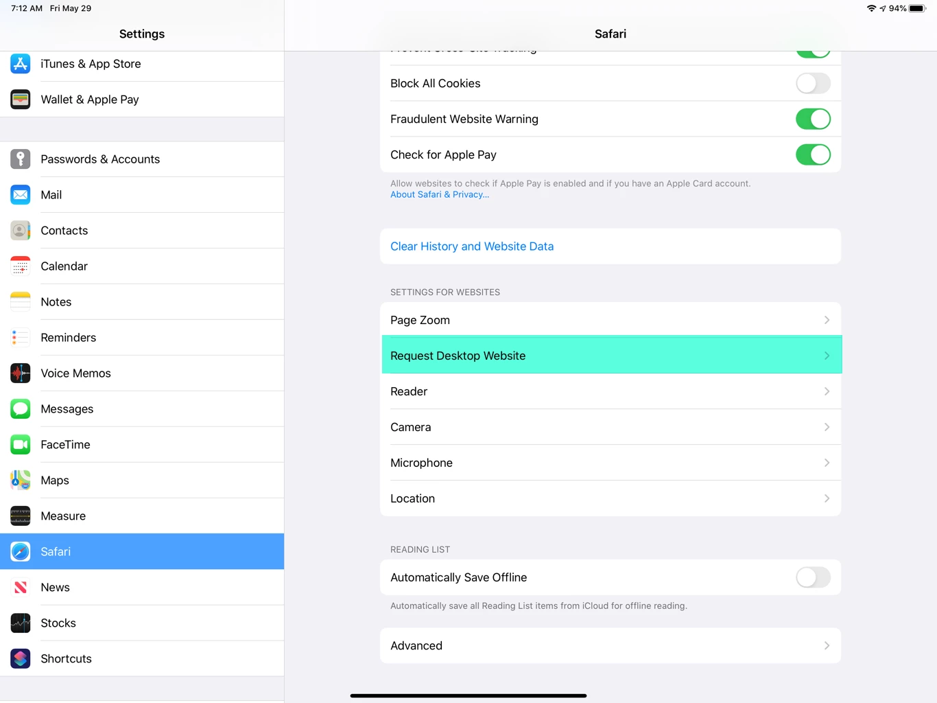Open Camera settings via its chevron
Image resolution: width=937 pixels, height=703 pixels.
(x=827, y=428)
